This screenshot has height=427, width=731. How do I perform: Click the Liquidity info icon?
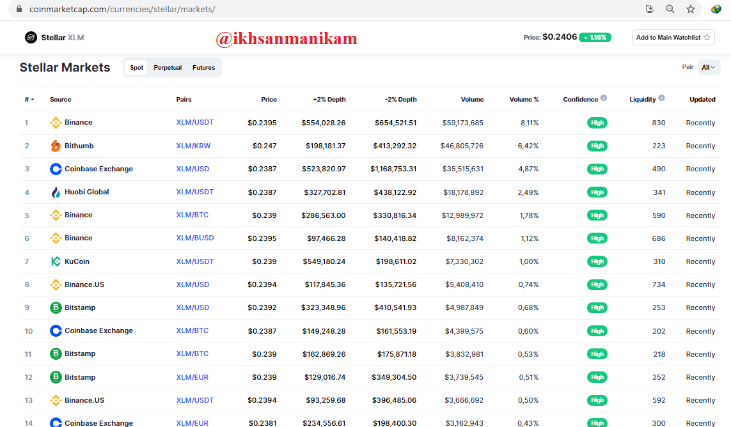(661, 98)
